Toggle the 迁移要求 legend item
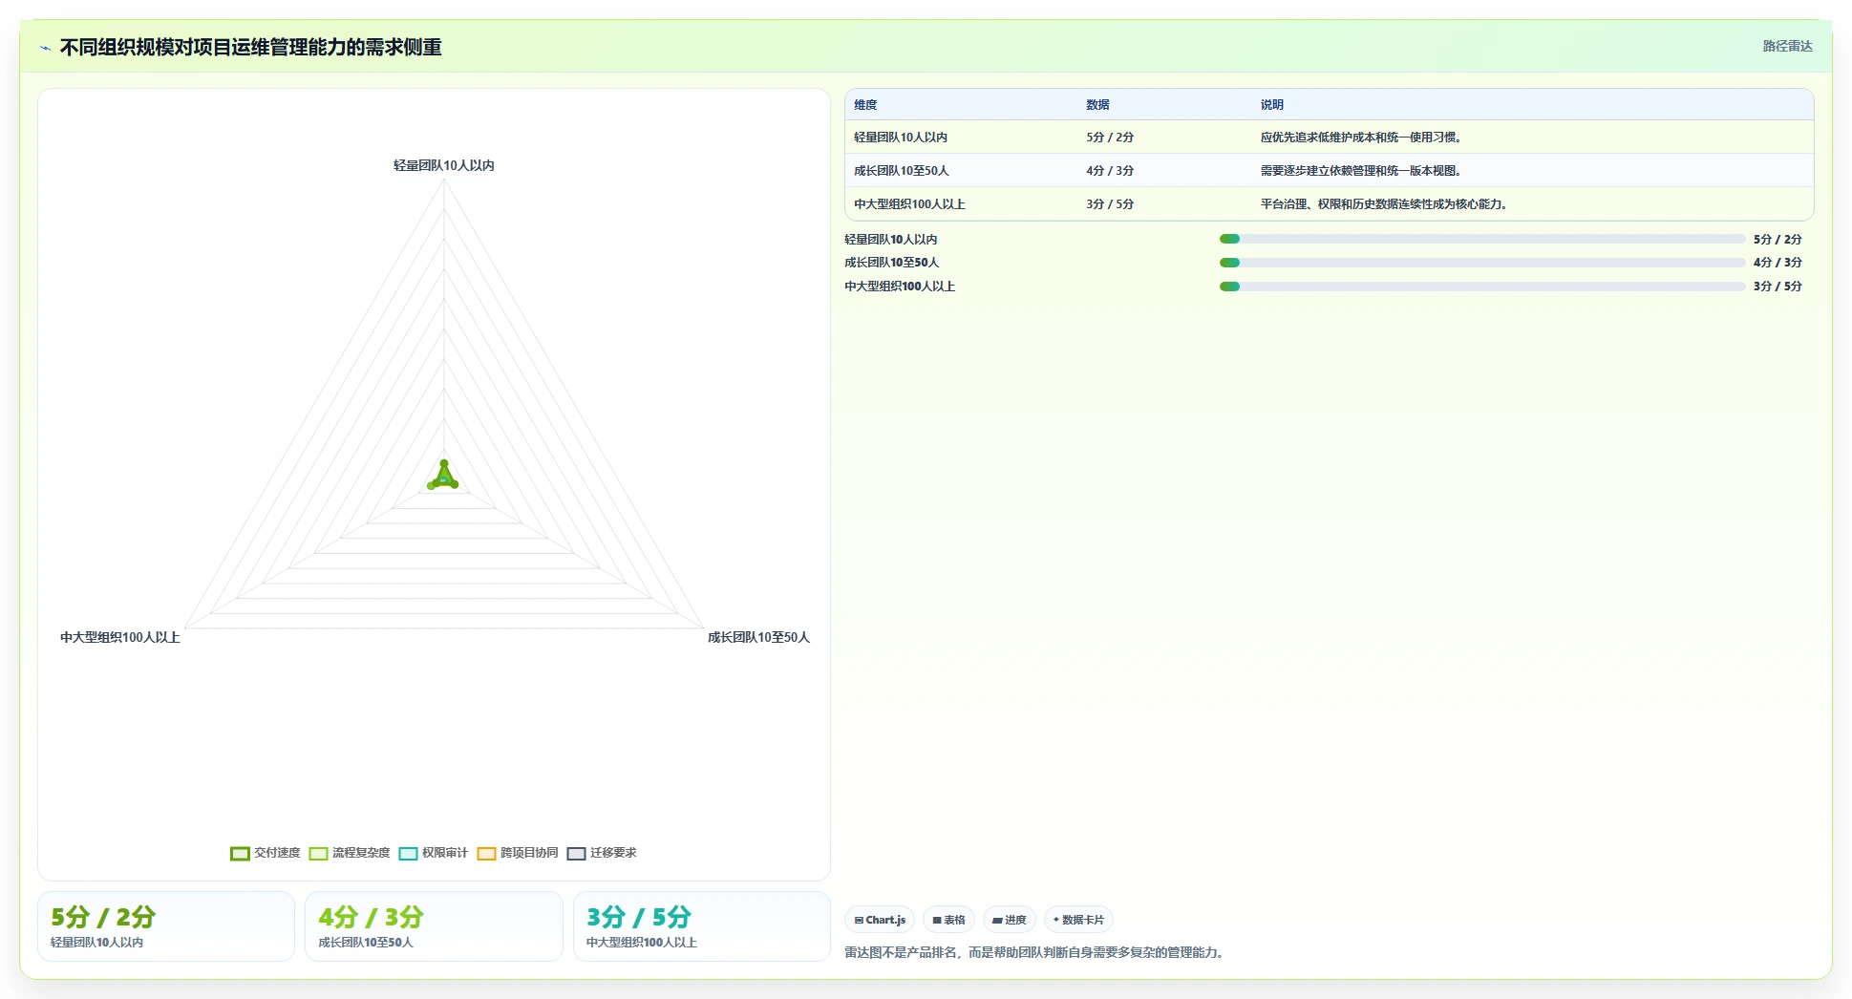The height and width of the screenshot is (999, 1852). pyautogui.click(x=602, y=853)
